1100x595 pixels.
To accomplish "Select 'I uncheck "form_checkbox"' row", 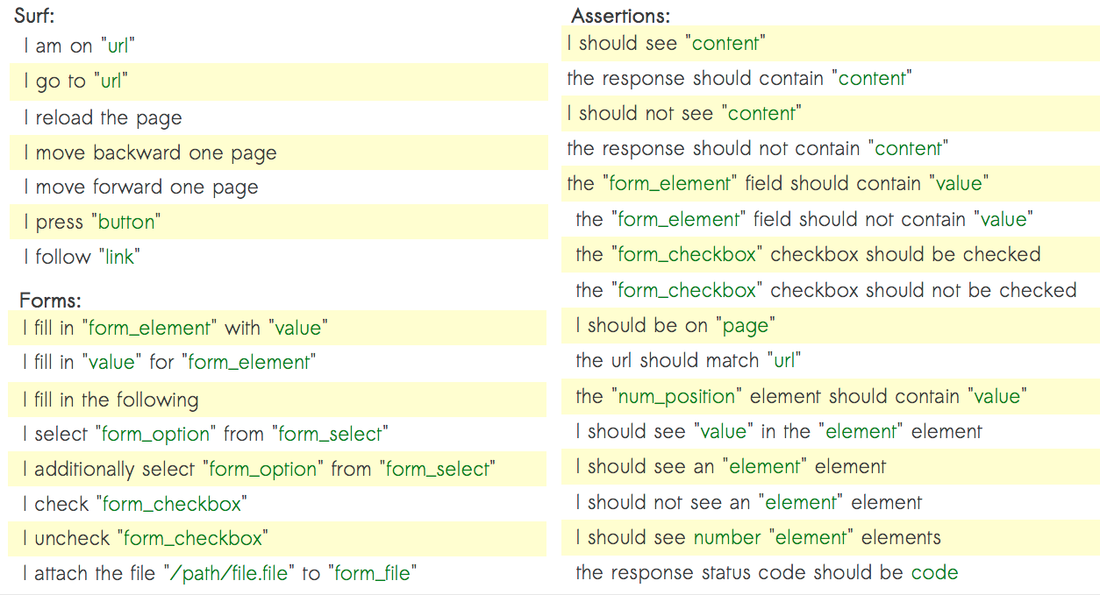I will pyautogui.click(x=279, y=538).
